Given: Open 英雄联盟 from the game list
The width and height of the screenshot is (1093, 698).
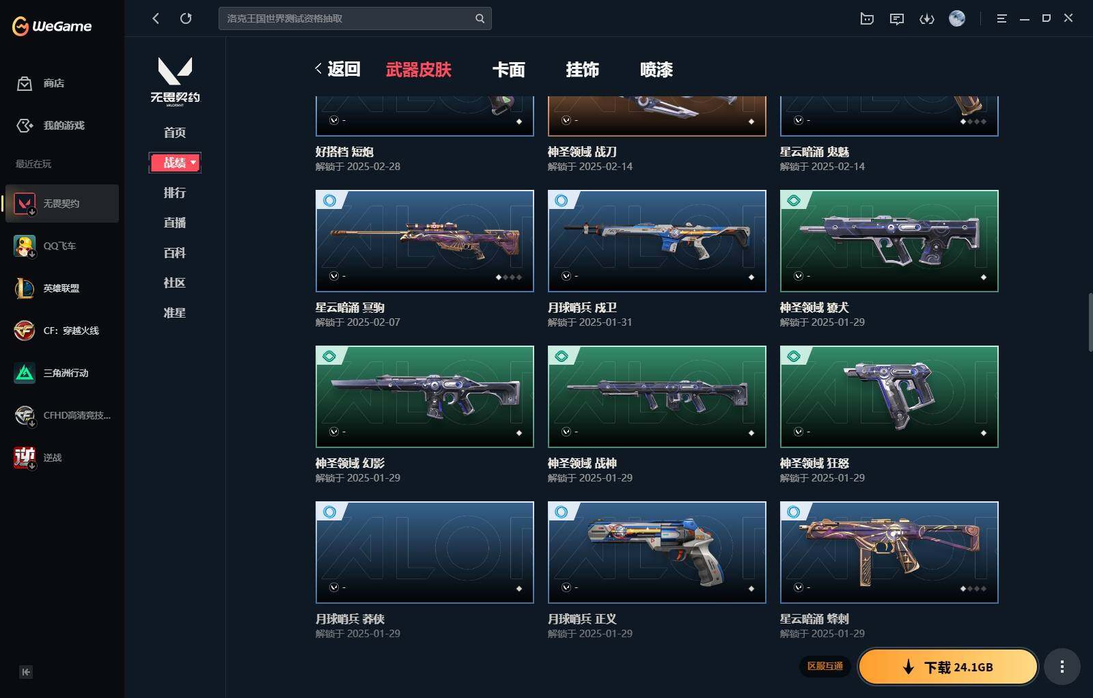Looking at the screenshot, I should point(61,288).
